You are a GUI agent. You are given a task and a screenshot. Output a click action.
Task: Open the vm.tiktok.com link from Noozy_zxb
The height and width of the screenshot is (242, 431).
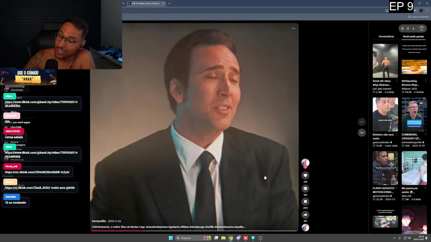pyautogui.click(x=37, y=172)
